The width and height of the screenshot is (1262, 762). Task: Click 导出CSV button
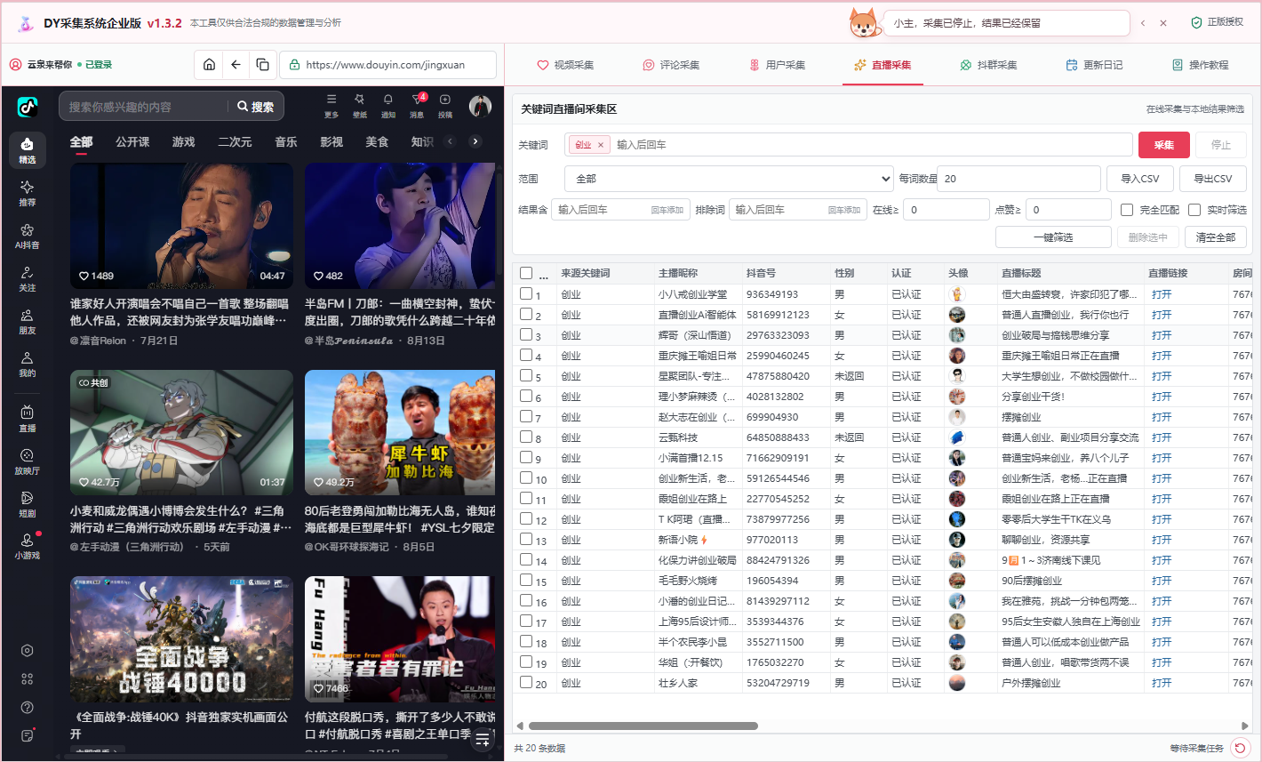pyautogui.click(x=1213, y=179)
